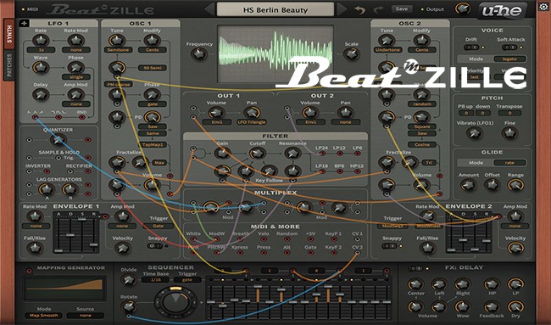Screen dimensions: 551x325
Task: Click the LFO 1 Delay knob
Action: [41, 95]
